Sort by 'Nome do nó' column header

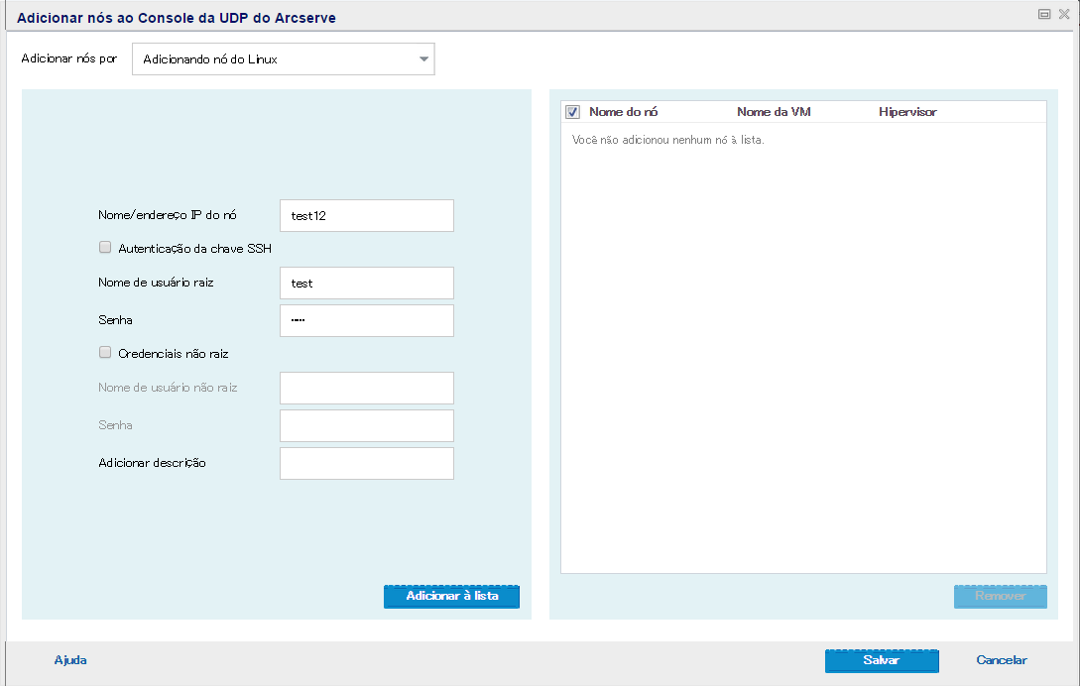pos(623,112)
